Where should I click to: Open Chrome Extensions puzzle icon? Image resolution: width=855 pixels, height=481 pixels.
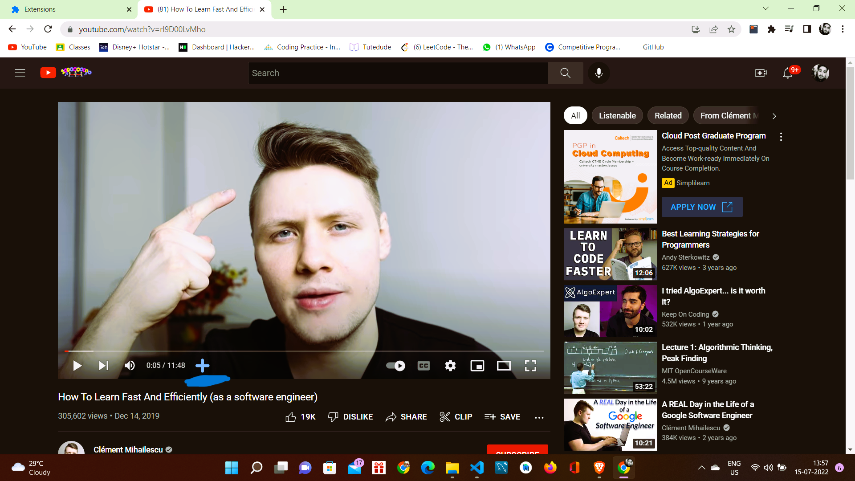click(x=771, y=29)
